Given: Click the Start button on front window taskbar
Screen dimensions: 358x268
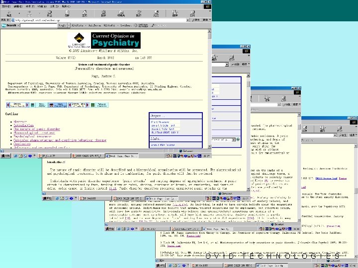Looking at the screenshot, I should click(5, 156).
